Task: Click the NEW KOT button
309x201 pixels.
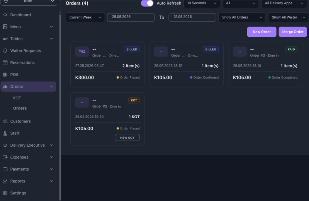Action: coord(127,137)
